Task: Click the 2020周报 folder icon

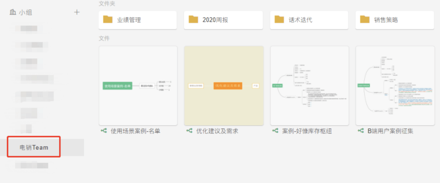Action: tap(194, 20)
